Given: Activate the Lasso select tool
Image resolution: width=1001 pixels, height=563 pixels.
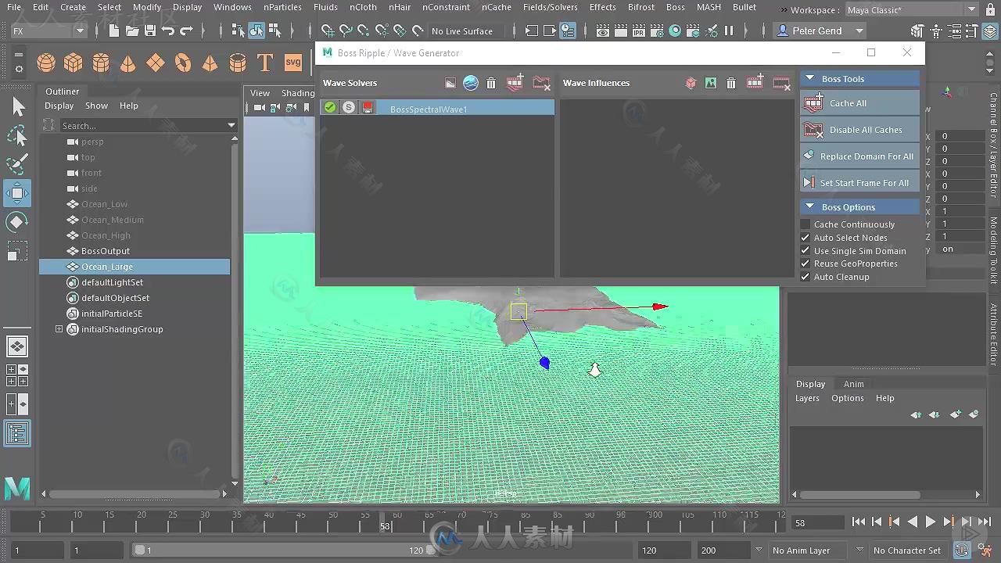Looking at the screenshot, I should [17, 136].
